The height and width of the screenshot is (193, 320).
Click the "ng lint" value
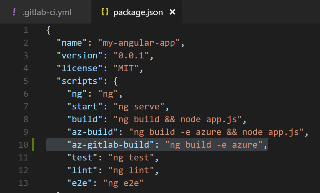pos(131,171)
